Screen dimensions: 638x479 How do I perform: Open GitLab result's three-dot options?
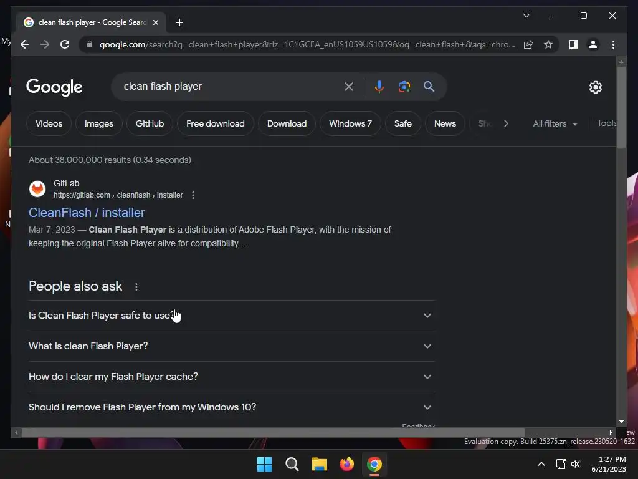[x=193, y=195]
